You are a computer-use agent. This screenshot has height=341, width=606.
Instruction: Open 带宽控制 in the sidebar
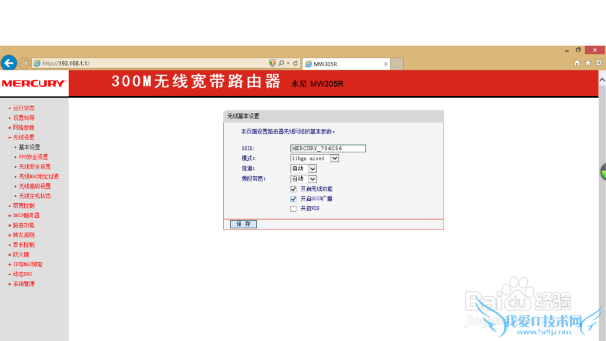[x=24, y=206]
